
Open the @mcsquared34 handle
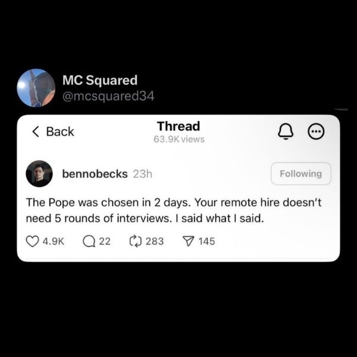108,95
